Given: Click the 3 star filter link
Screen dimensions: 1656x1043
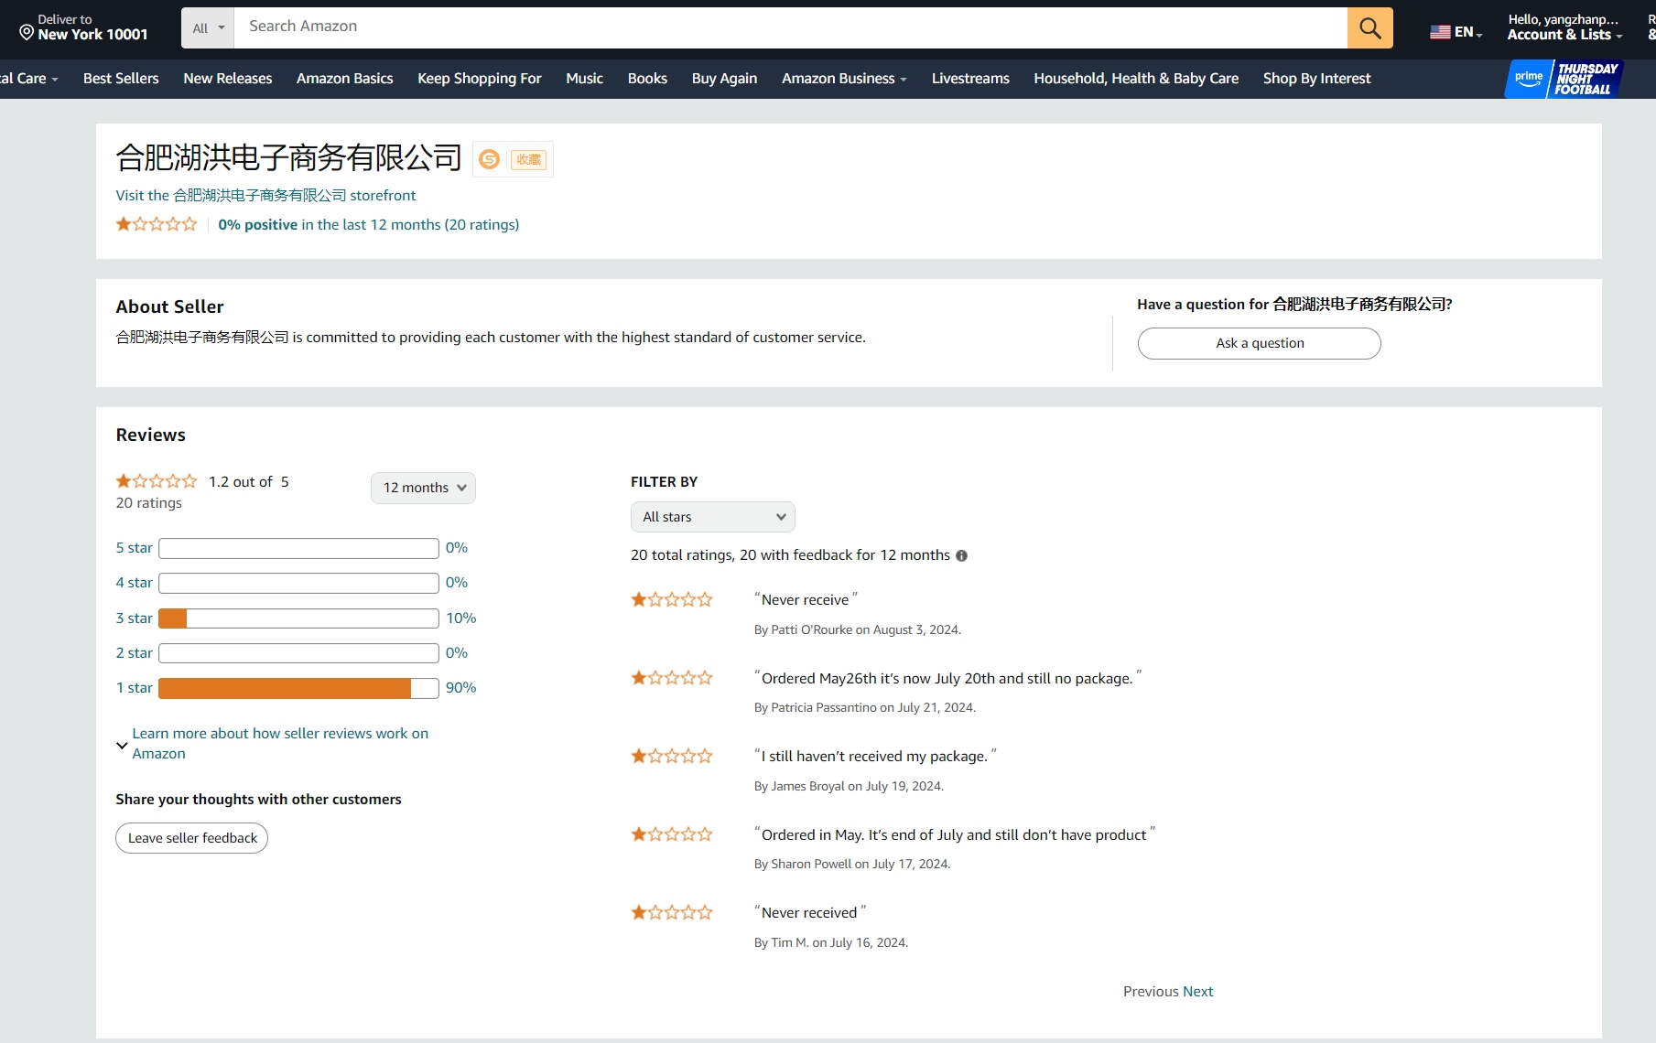Looking at the screenshot, I should point(134,618).
